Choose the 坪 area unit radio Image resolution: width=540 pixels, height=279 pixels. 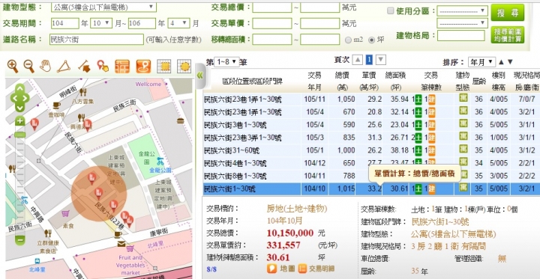point(371,40)
